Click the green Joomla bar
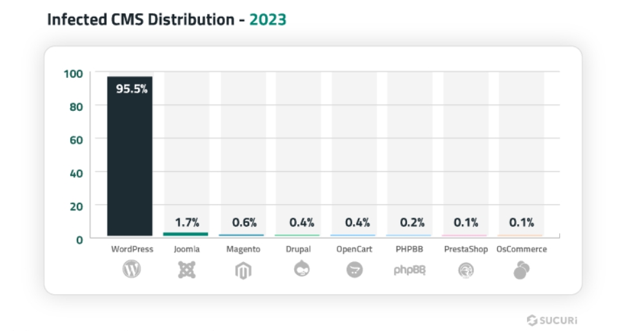The image size is (623, 331). (x=186, y=234)
